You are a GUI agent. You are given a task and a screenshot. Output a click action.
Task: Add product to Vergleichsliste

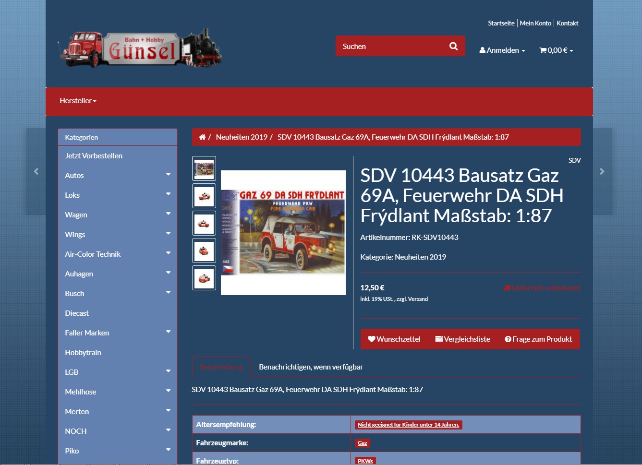(463, 339)
